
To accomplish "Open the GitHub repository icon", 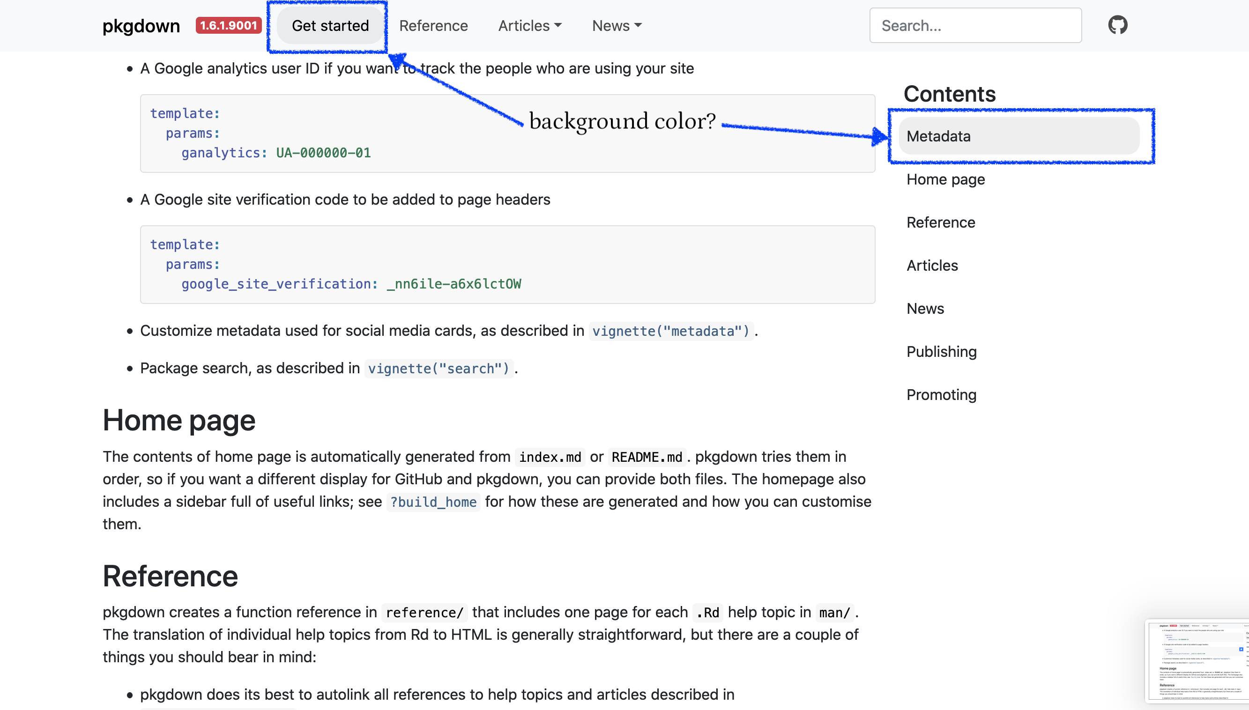I will (1117, 25).
